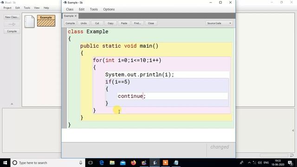Click the Copy button
This screenshot has width=297, height=167.
(110, 23)
